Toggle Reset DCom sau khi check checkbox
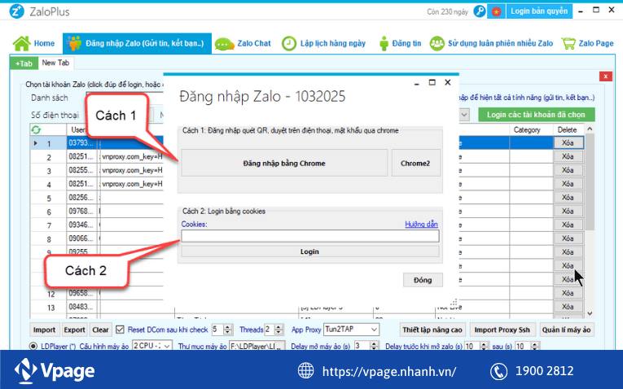Image resolution: width=623 pixels, height=389 pixels. 120,330
